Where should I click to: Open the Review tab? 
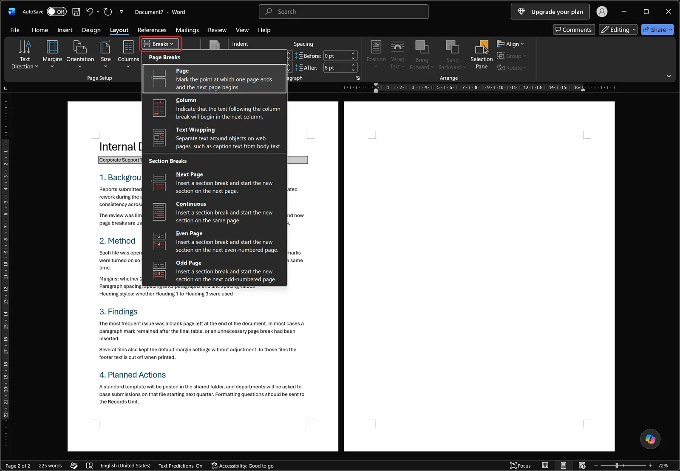click(217, 30)
